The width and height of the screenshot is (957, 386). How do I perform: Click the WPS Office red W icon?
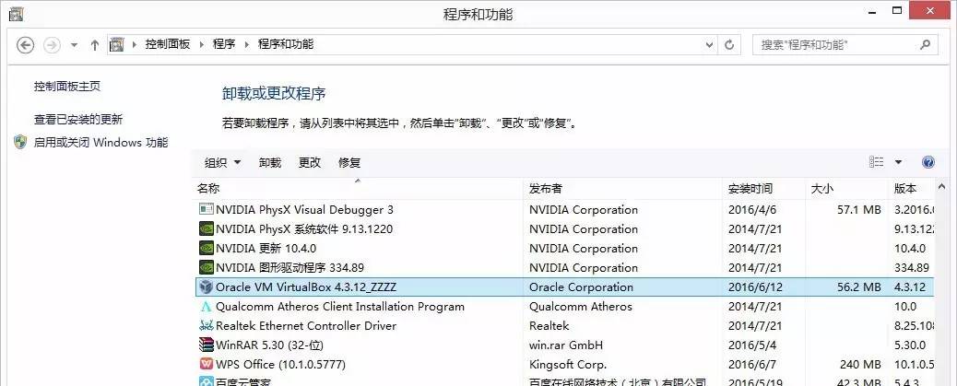click(x=207, y=364)
